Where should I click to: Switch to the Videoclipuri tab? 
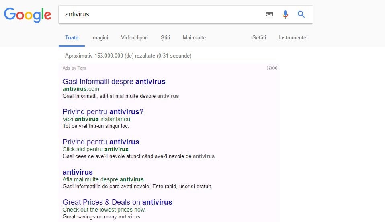[x=134, y=37]
